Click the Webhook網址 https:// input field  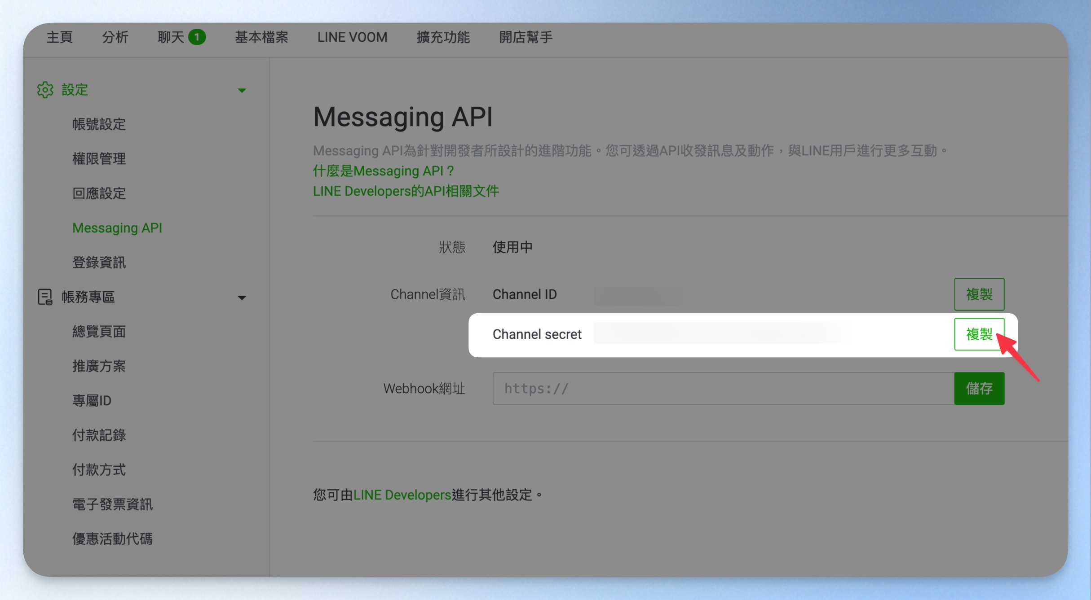click(723, 389)
